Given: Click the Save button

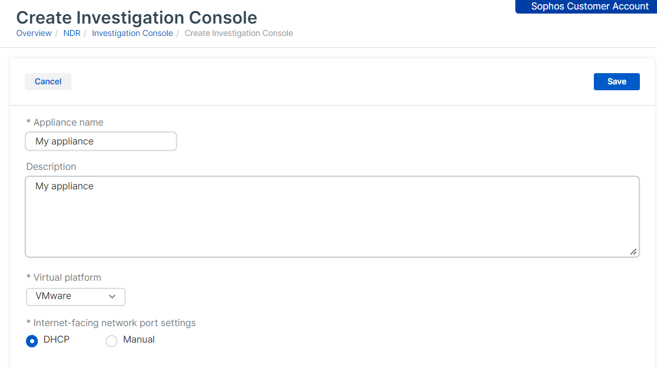Looking at the screenshot, I should click(616, 81).
